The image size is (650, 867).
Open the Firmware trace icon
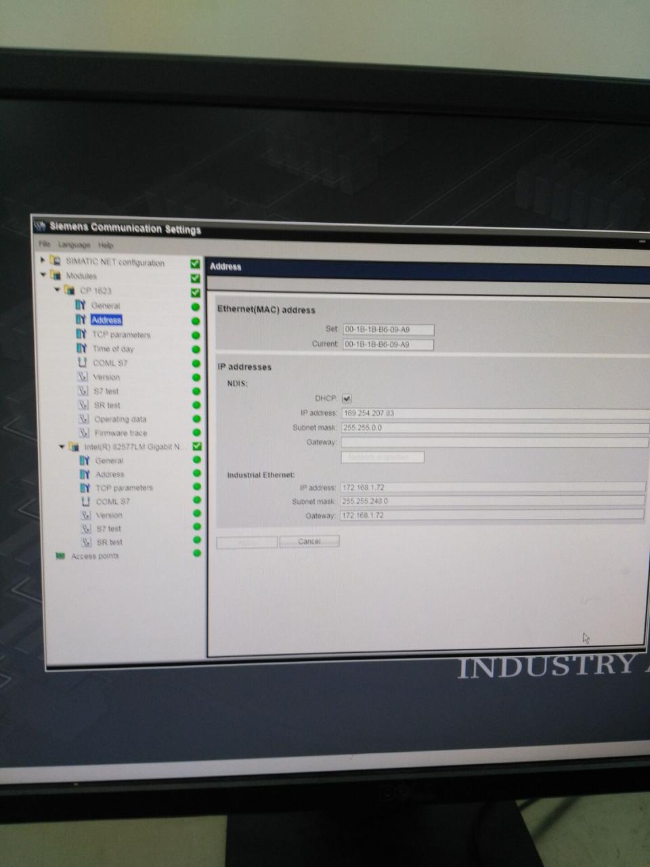click(x=84, y=433)
